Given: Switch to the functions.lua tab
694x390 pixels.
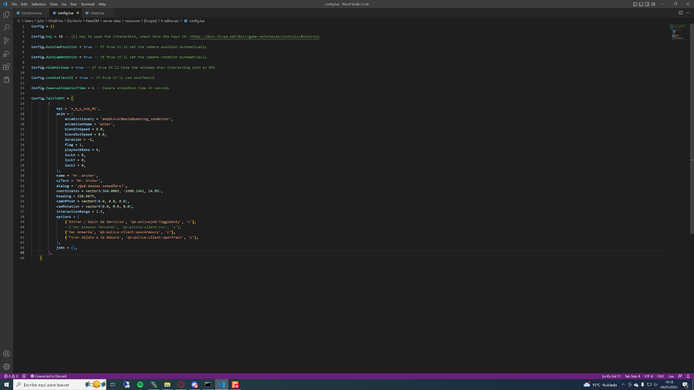Looking at the screenshot, I should click(x=31, y=13).
